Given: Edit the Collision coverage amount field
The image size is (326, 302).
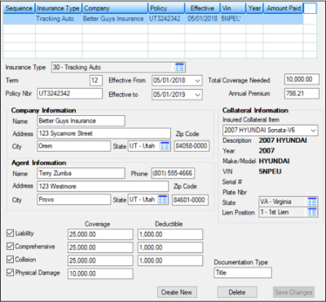Looking at the screenshot, I should pyautogui.click(x=100, y=260).
